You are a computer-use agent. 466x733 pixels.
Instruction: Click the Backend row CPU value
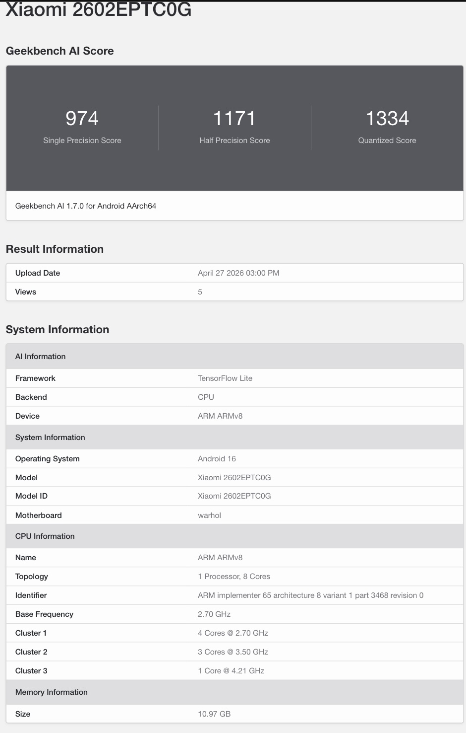206,397
